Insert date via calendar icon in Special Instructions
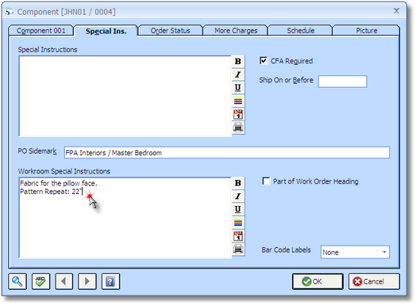Screen dimensions: 416x305 pyautogui.click(x=238, y=114)
